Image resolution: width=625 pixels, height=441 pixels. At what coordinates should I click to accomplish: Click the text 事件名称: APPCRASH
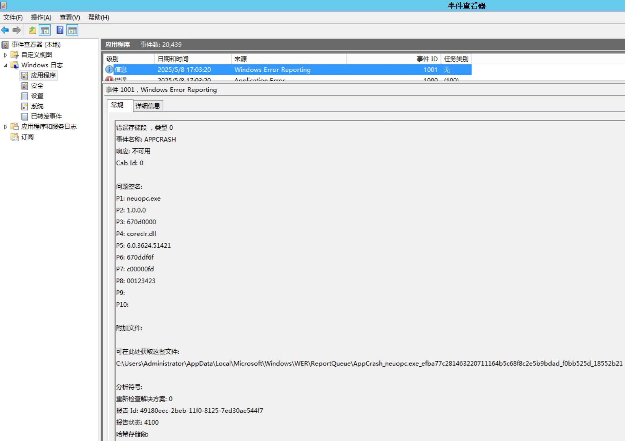[x=146, y=139]
